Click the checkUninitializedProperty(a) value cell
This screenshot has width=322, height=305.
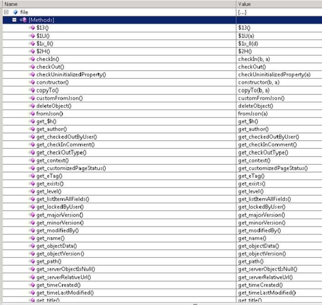[x=279, y=75]
